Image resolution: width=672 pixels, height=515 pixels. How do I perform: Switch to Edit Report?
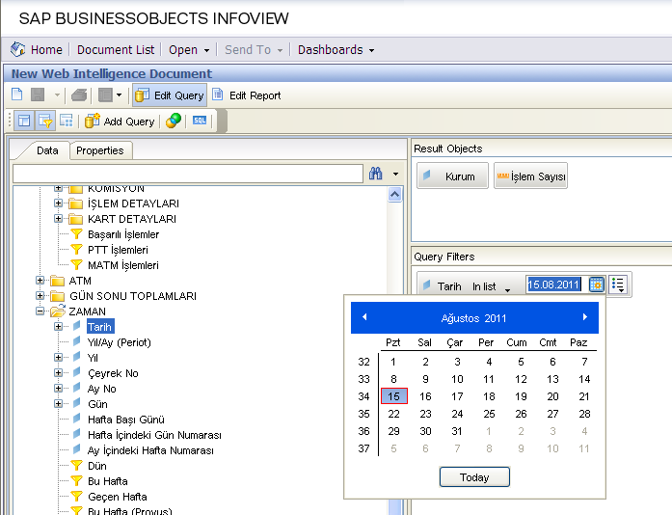point(247,95)
